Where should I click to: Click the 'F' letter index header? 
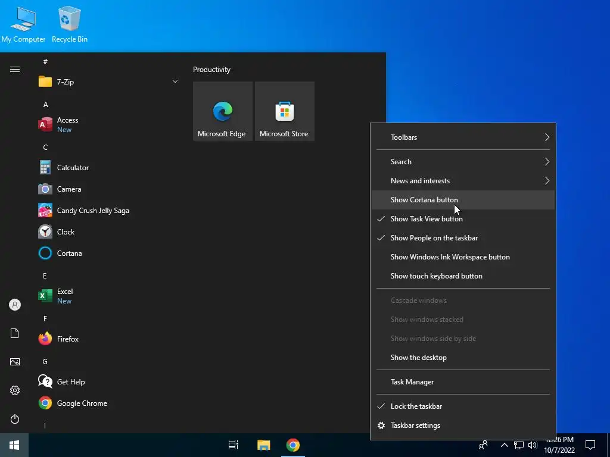click(x=45, y=319)
